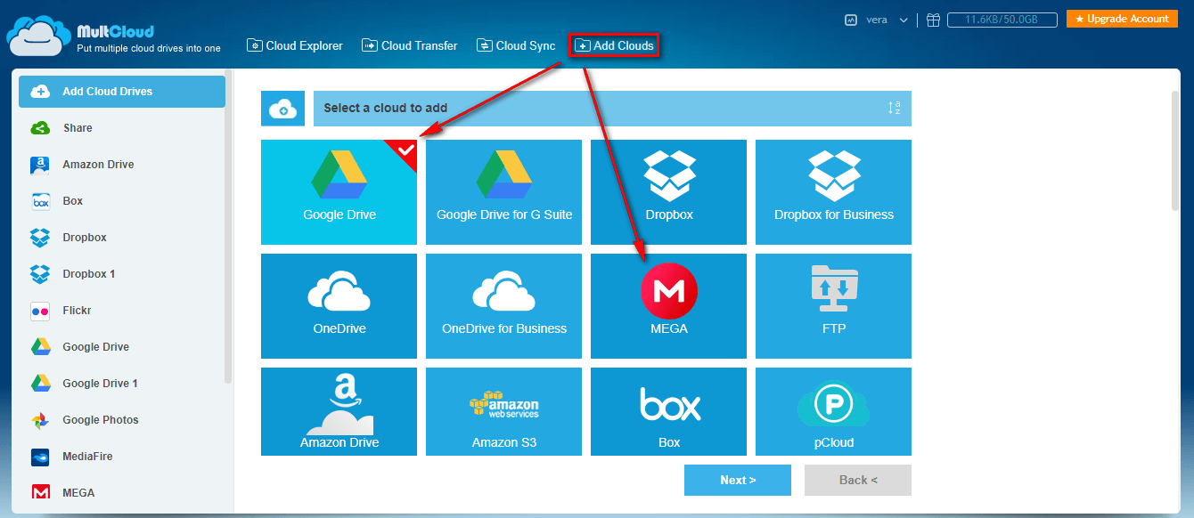The image size is (1194, 518).
Task: Choose the Amazon Drive cloud tile
Action: click(x=339, y=411)
